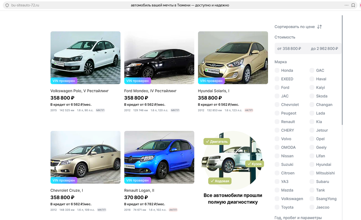Click VIN проверен badge on Volkswagen Polo

64,81
